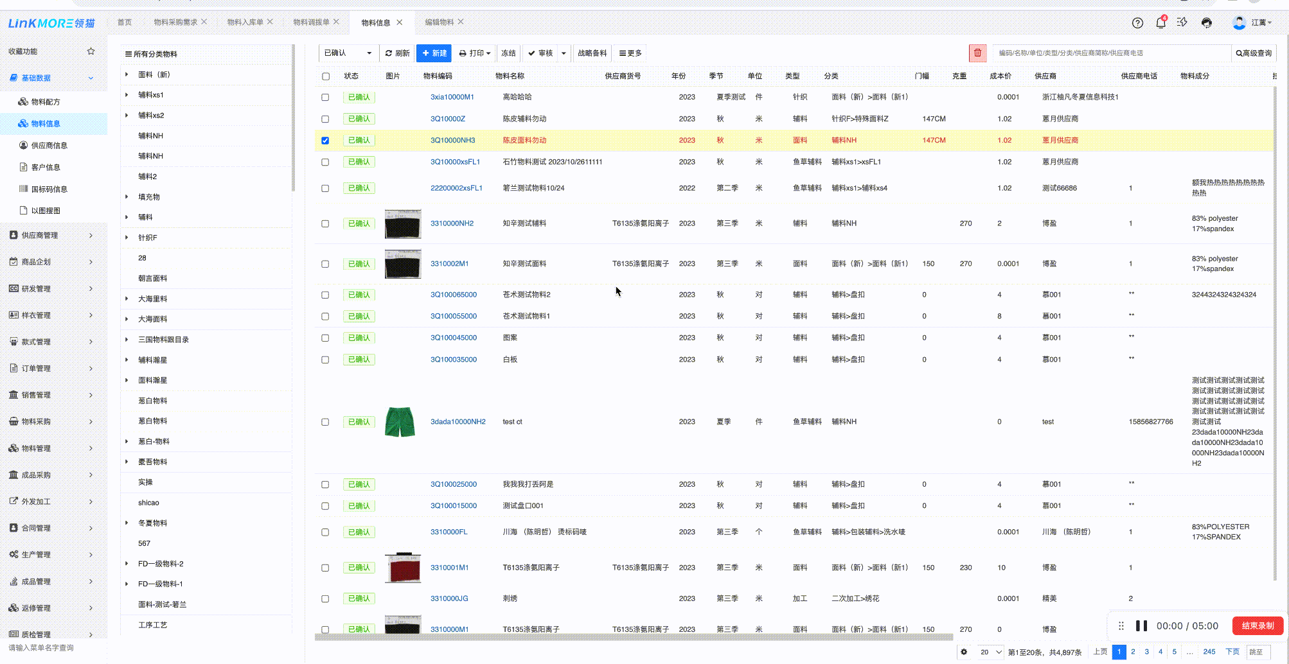This screenshot has height=664, width=1289.
Task: Click the 新建 button
Action: tap(434, 53)
